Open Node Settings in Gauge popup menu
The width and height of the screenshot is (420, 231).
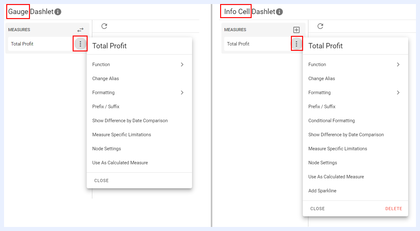tap(139, 149)
